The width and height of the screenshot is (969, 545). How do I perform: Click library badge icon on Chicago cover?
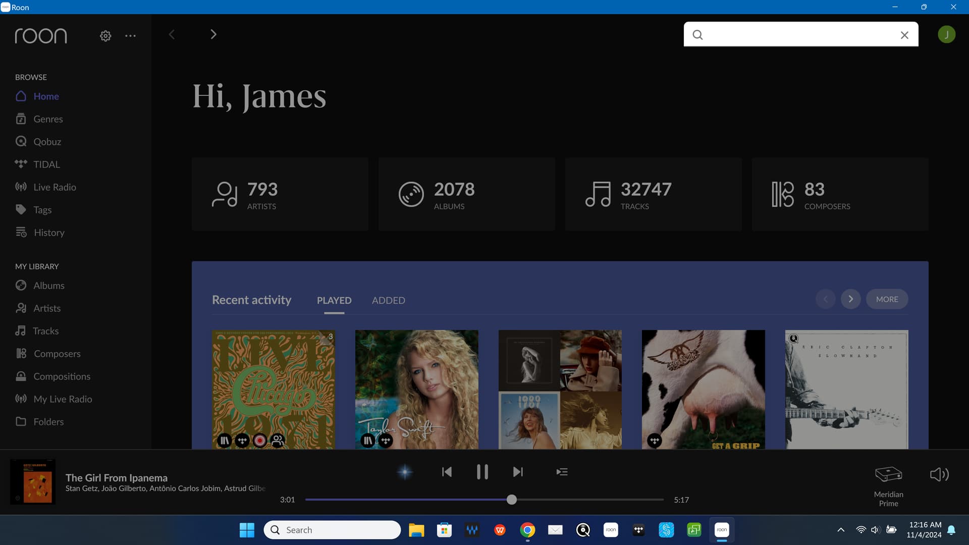point(225,441)
